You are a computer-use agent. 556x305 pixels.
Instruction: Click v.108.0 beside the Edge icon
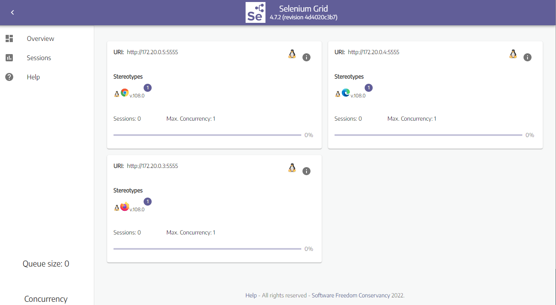tap(358, 96)
